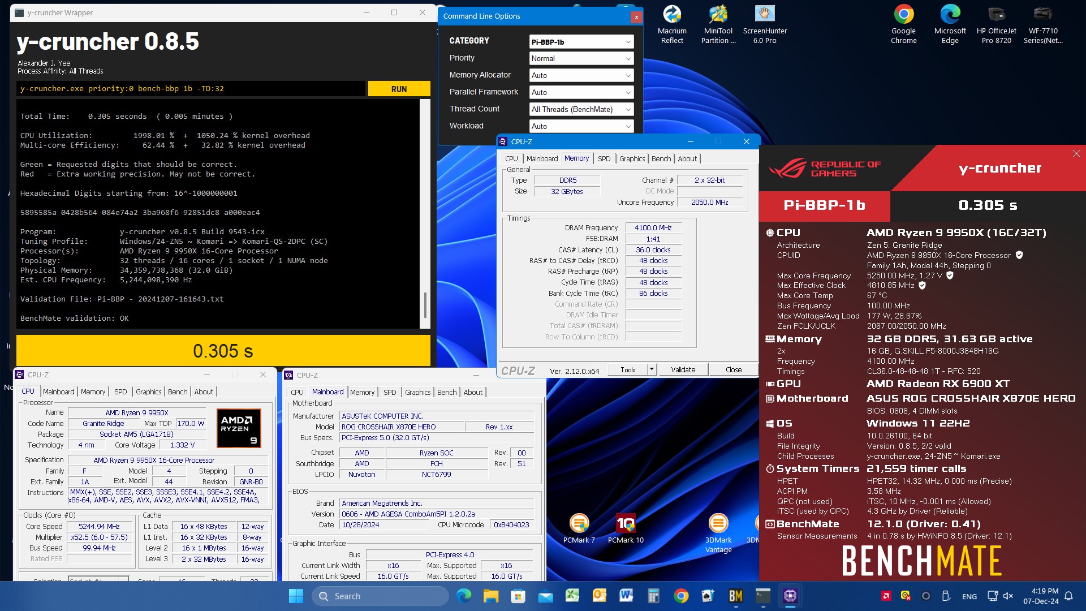Open Chrome from the taskbar

pos(681,596)
